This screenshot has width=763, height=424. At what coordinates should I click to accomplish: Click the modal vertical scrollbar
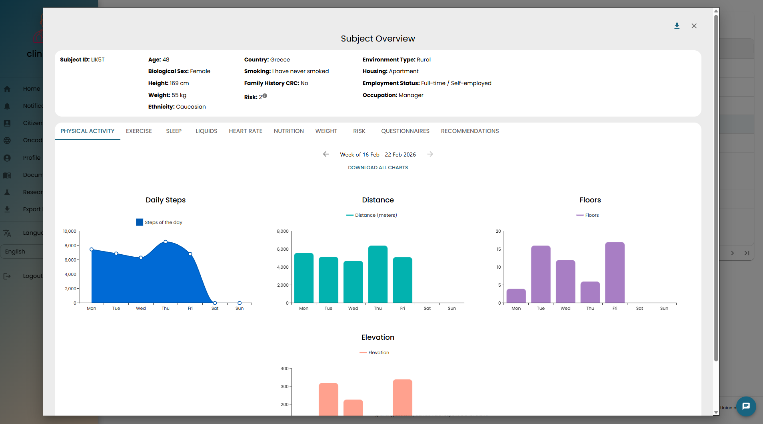tap(716, 188)
